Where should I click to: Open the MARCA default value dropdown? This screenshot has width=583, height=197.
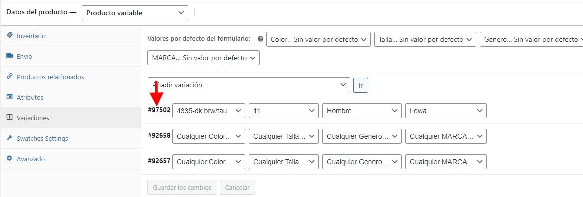203,58
